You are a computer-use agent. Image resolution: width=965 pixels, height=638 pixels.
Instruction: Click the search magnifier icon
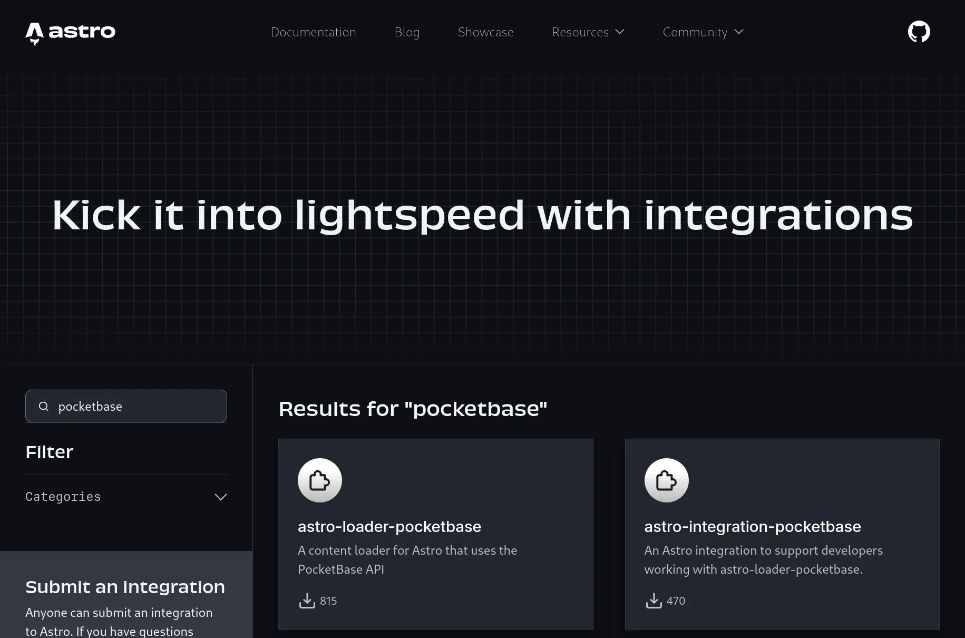(x=43, y=406)
